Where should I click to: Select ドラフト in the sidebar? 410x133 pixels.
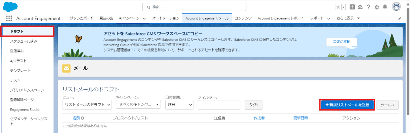pyautogui.click(x=27, y=32)
